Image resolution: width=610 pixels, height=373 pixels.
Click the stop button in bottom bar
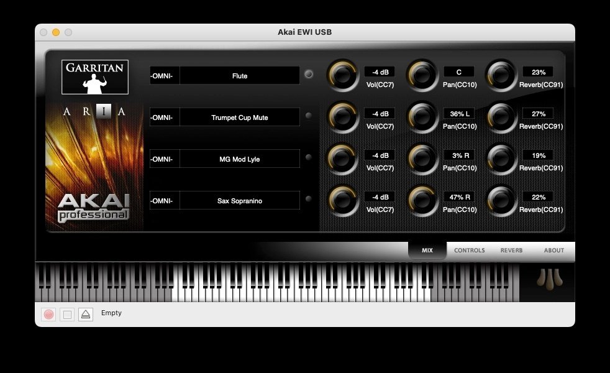coord(67,314)
